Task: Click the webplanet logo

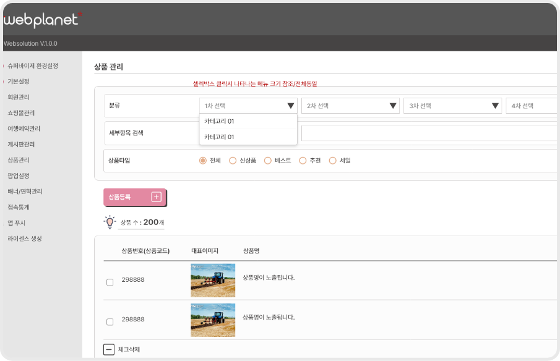Action: (x=42, y=20)
